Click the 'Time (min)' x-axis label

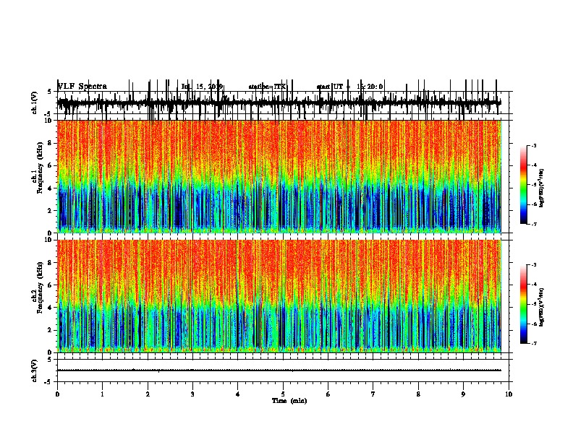[289, 401]
